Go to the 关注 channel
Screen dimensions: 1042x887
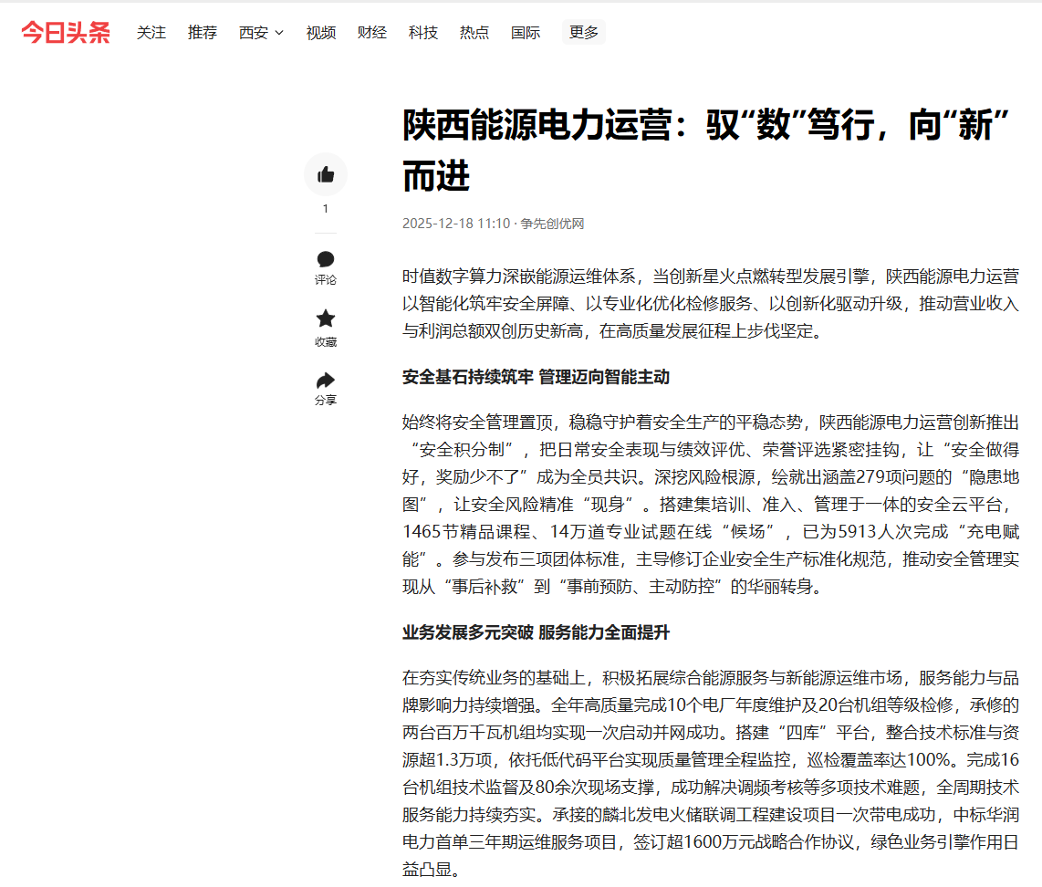151,33
